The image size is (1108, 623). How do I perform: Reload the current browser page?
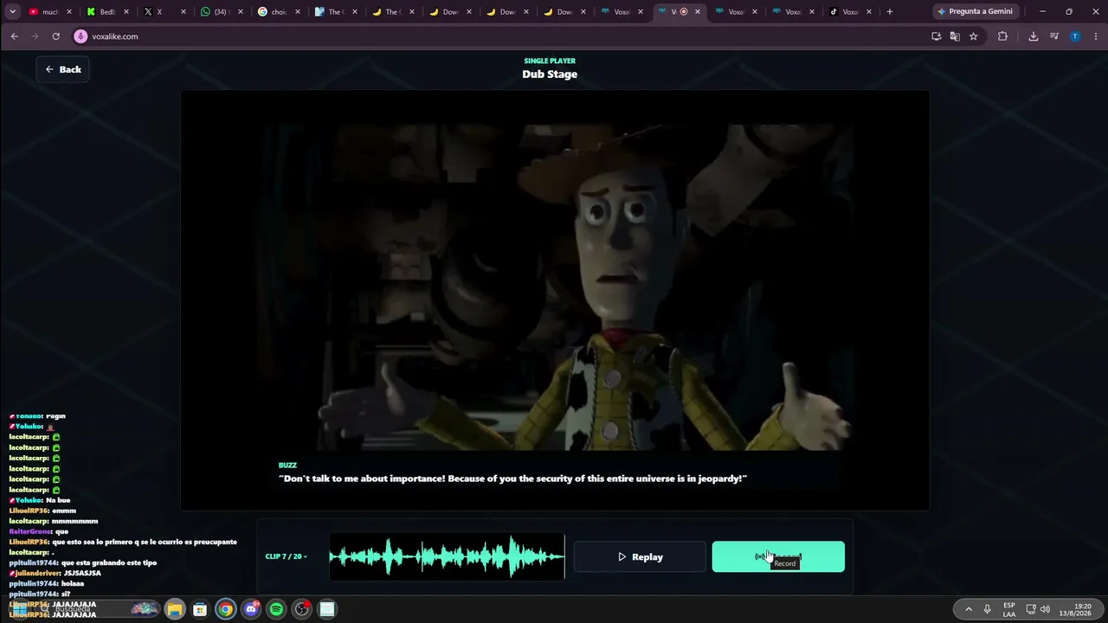click(56, 36)
